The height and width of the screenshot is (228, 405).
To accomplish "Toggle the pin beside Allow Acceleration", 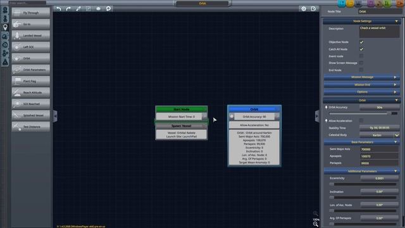I will (x=327, y=121).
